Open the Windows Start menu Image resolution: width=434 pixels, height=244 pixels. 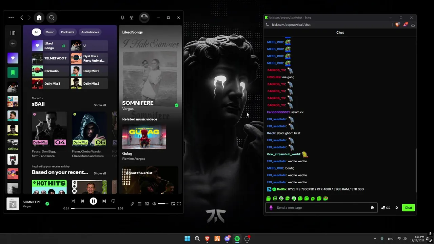pyautogui.click(x=187, y=239)
